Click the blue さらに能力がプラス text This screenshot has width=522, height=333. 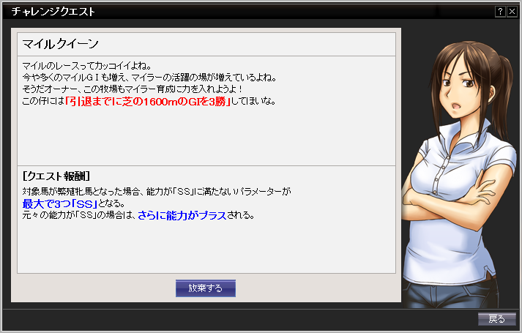pyautogui.click(x=182, y=216)
